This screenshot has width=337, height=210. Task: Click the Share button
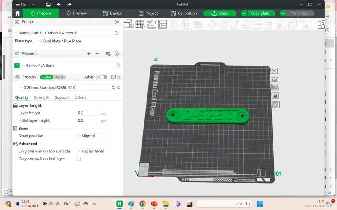tap(220, 13)
